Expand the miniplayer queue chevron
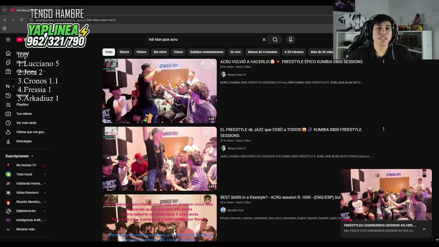439x247 pixels. click(x=424, y=229)
